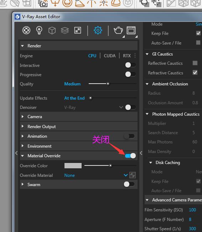Click the Update Effects slider handle
This screenshot has height=232, width=202.
tap(90, 98)
